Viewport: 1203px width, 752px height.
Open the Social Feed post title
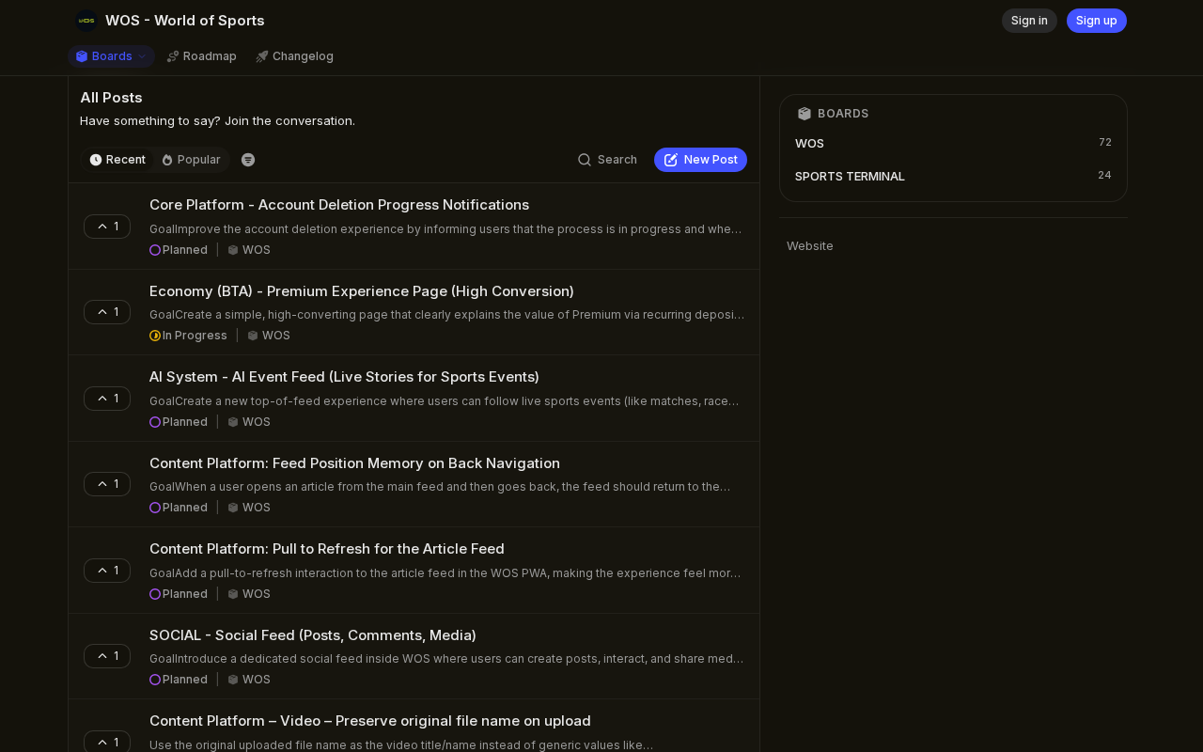point(313,635)
